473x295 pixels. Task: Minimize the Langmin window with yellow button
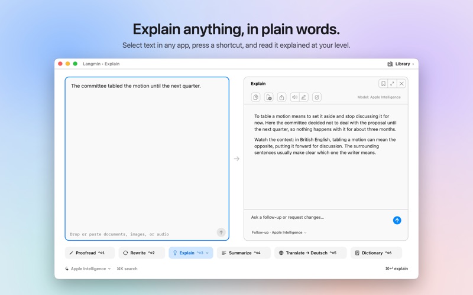point(67,64)
